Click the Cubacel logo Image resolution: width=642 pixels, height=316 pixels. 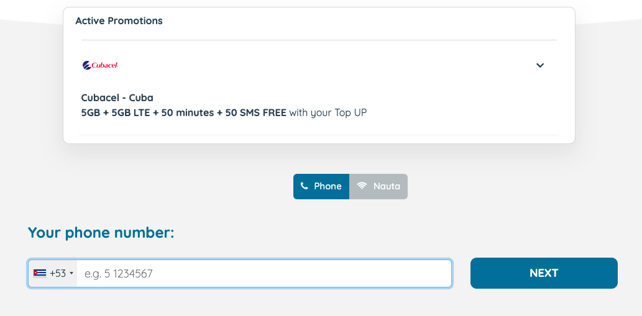[x=100, y=65]
